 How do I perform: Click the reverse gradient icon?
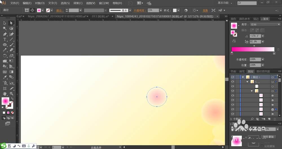(x=233, y=41)
